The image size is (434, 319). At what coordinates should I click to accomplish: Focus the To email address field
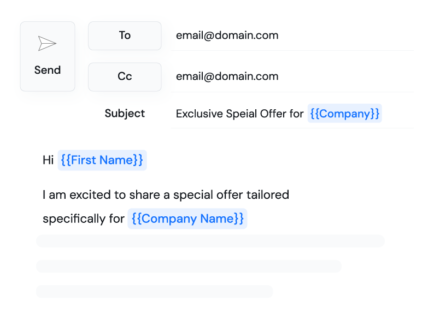pos(227,36)
